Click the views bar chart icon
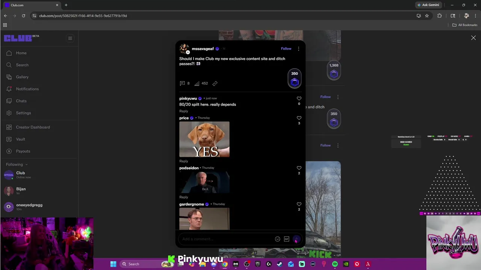The image size is (481, 270). (x=197, y=83)
